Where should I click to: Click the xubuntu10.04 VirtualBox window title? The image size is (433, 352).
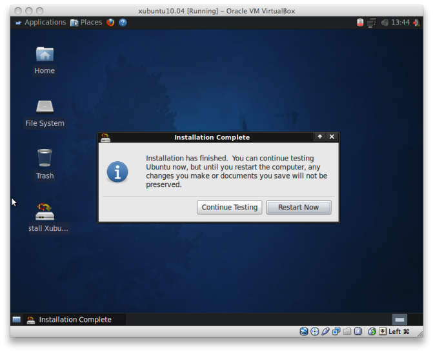point(217,11)
